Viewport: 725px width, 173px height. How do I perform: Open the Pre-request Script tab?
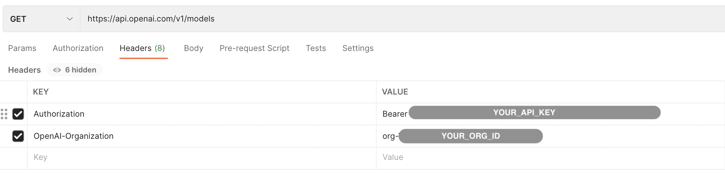click(254, 48)
